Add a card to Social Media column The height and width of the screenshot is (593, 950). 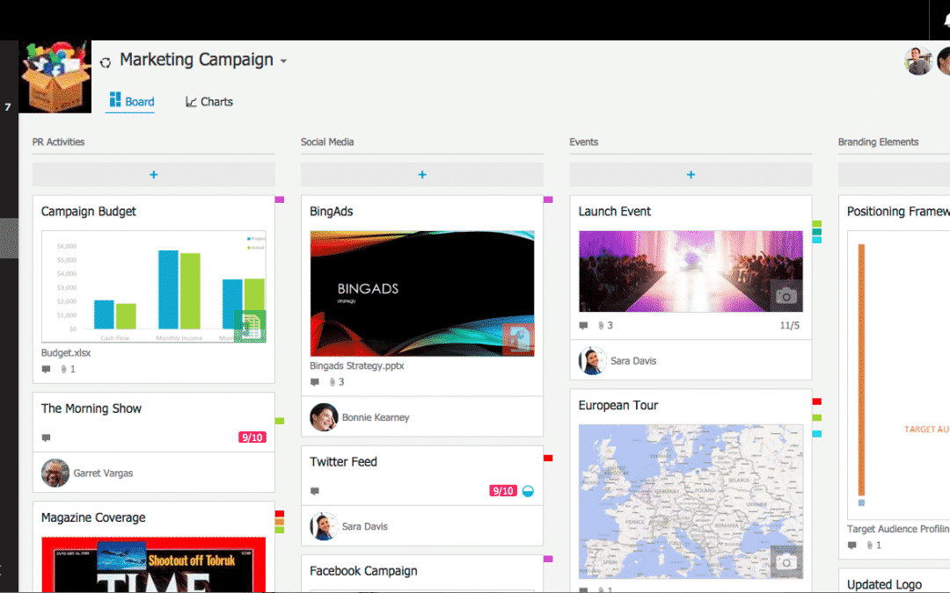click(422, 174)
